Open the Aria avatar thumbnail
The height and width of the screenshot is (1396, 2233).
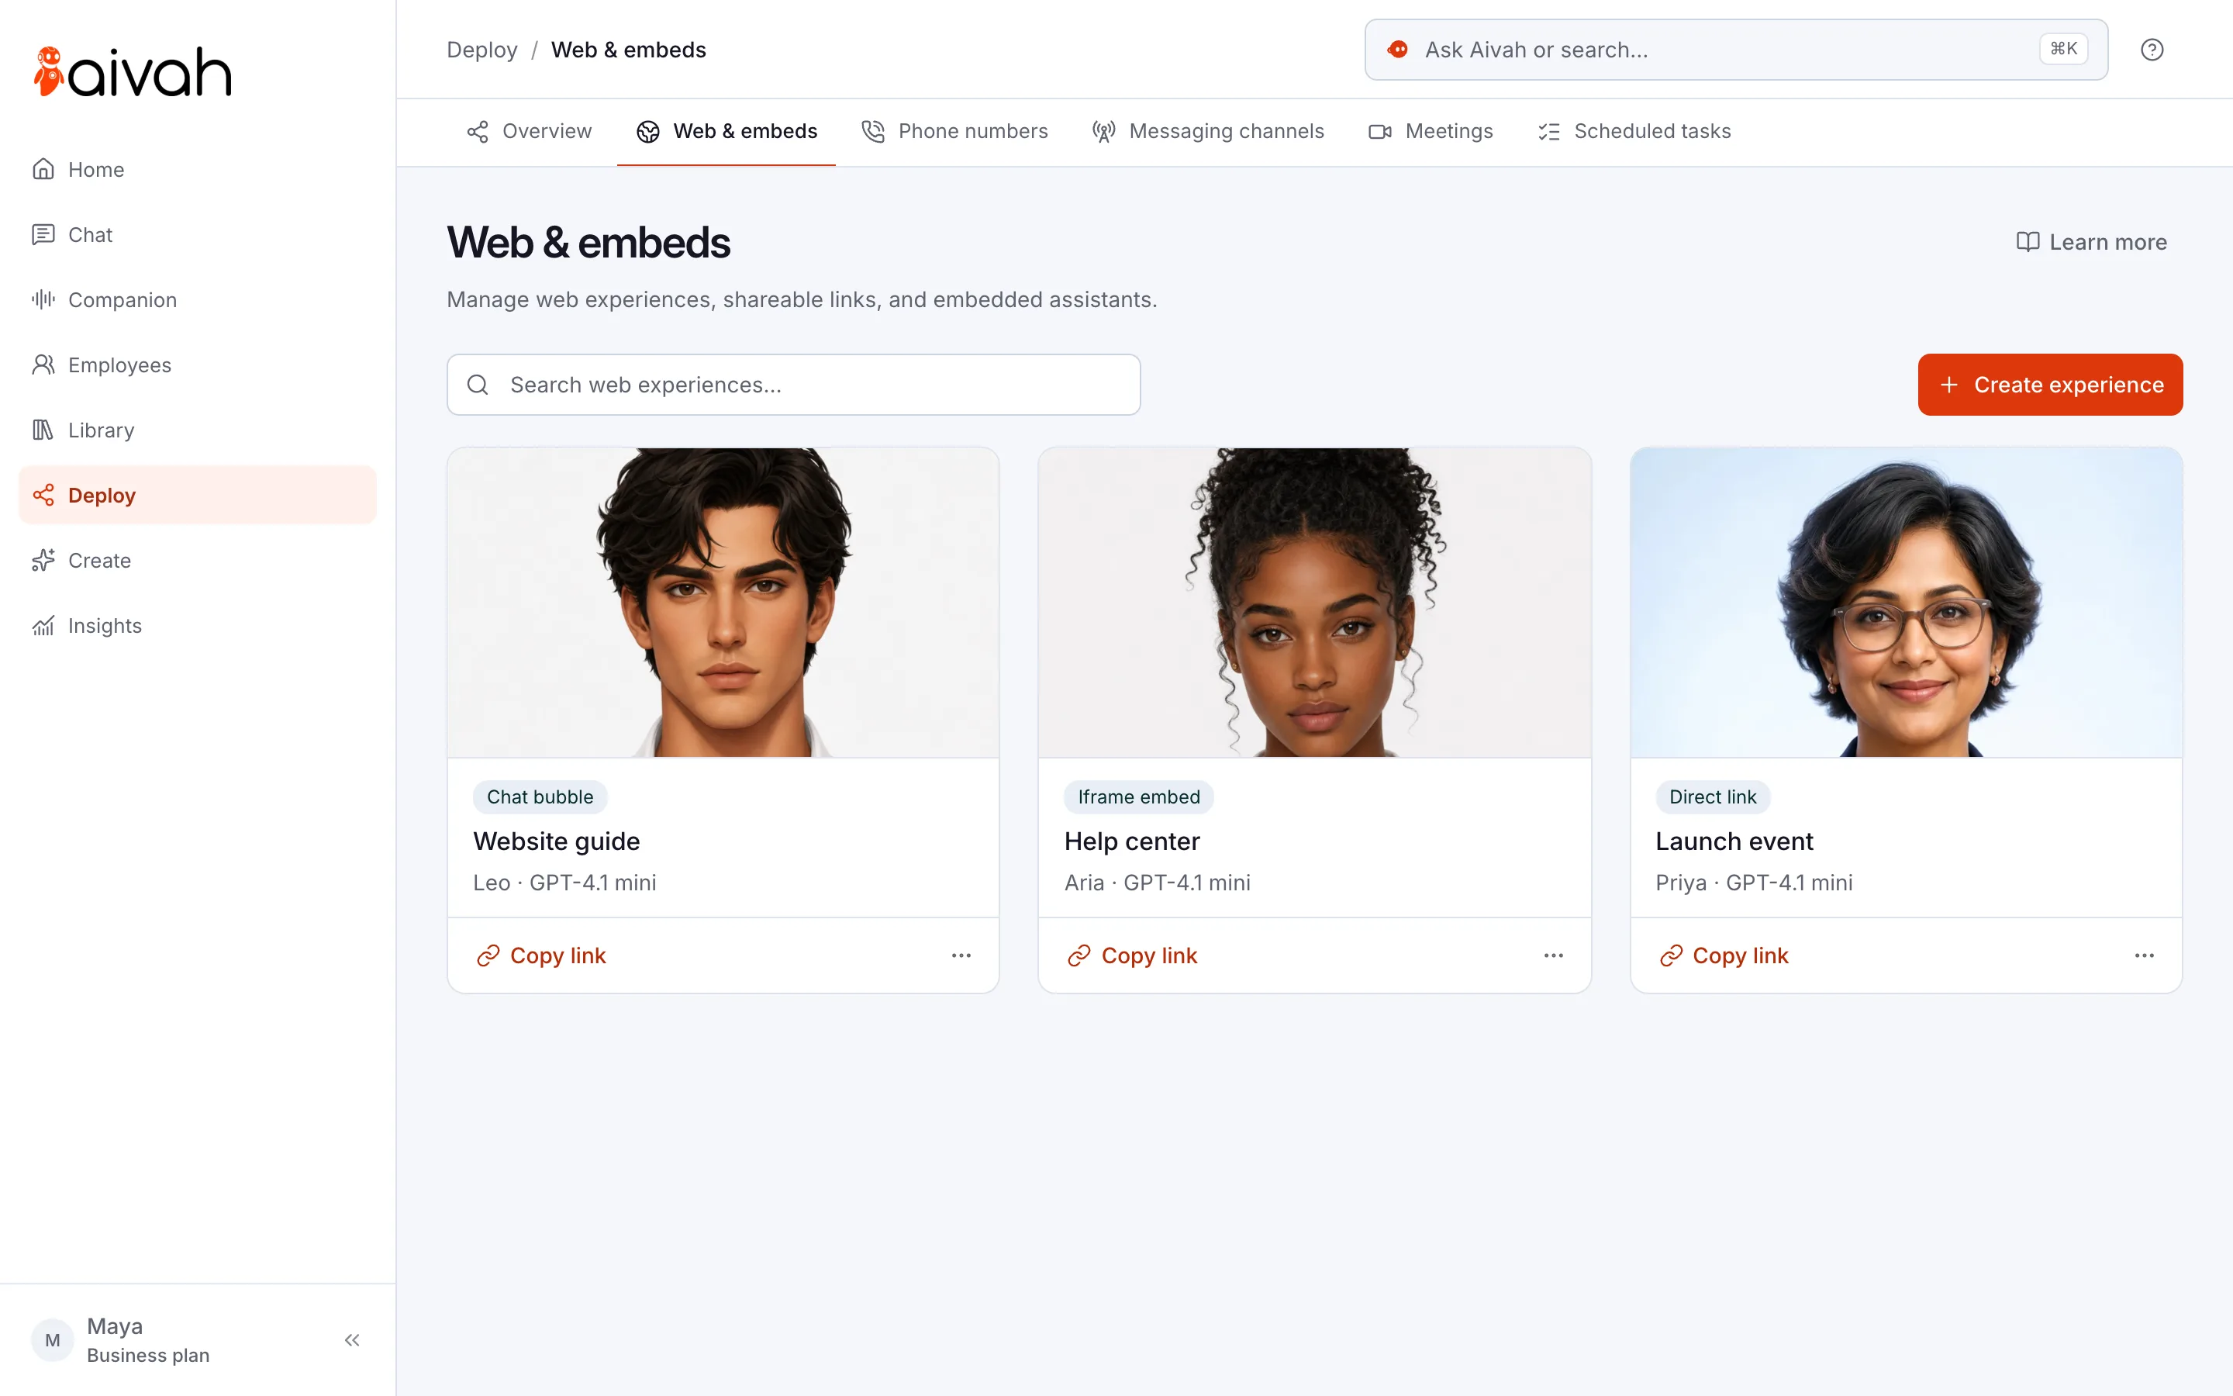point(1315,603)
